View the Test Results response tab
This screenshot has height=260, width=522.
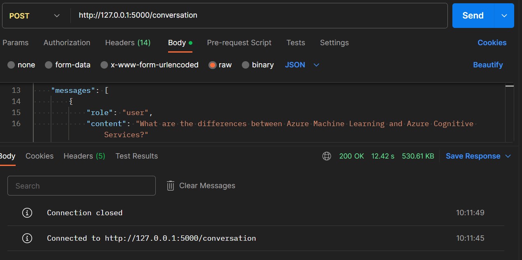click(x=136, y=156)
